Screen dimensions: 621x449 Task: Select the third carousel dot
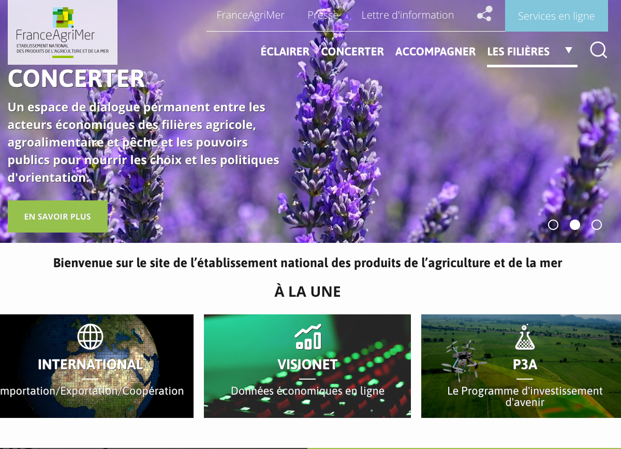click(597, 225)
